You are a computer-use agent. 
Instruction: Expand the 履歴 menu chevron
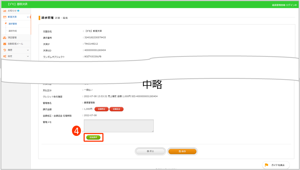point(28,50)
